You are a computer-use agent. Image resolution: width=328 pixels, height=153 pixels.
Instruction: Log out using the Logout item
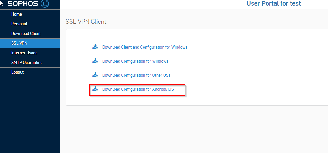tap(17, 72)
